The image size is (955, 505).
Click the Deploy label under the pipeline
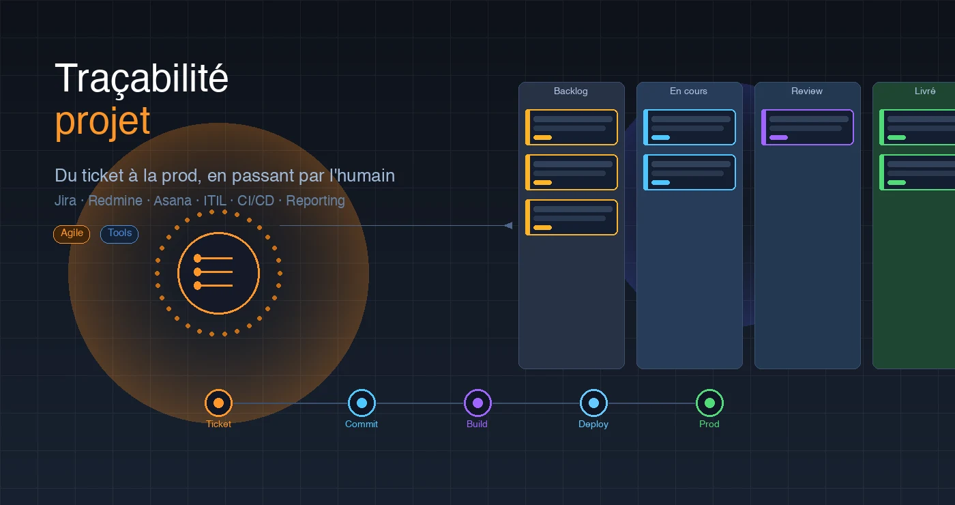click(593, 424)
